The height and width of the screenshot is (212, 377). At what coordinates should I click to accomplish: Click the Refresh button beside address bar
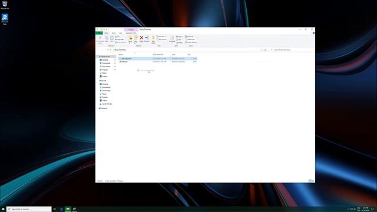[x=266, y=49]
